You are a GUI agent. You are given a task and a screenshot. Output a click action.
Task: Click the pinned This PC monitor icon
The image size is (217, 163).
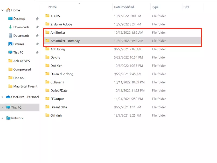click(10, 52)
